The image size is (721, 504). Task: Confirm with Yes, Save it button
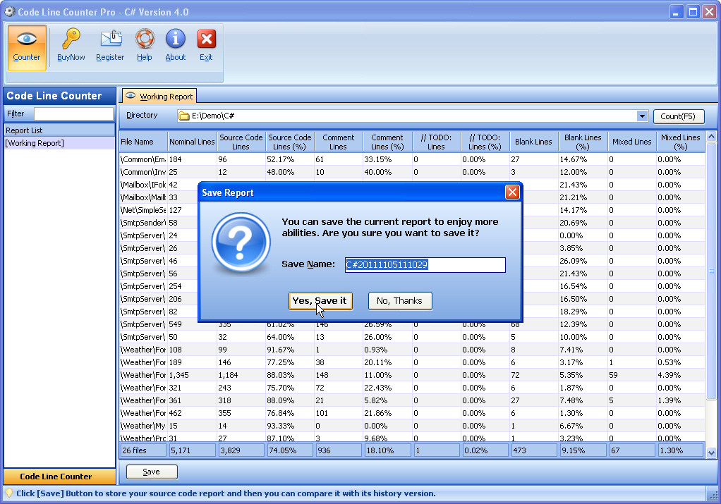click(320, 301)
